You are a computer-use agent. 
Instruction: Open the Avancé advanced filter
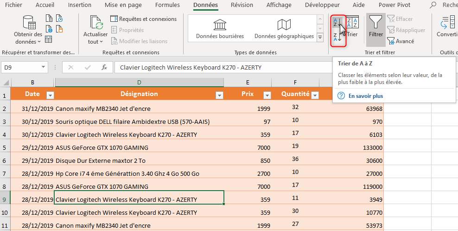[x=401, y=41]
